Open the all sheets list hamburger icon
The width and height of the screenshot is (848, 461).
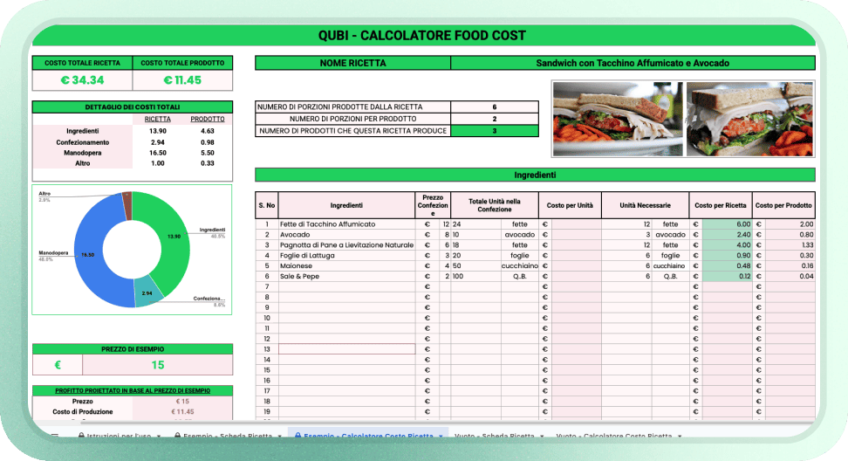pyautogui.click(x=54, y=435)
